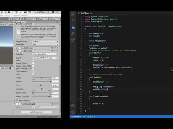Click the Reverb Zone Mix slider handle

click(49, 96)
